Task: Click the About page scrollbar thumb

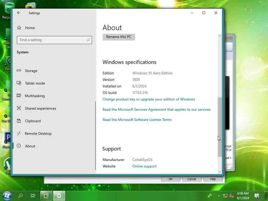Action: tap(220, 127)
